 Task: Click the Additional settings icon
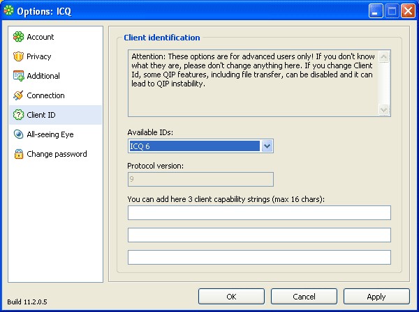coord(18,76)
